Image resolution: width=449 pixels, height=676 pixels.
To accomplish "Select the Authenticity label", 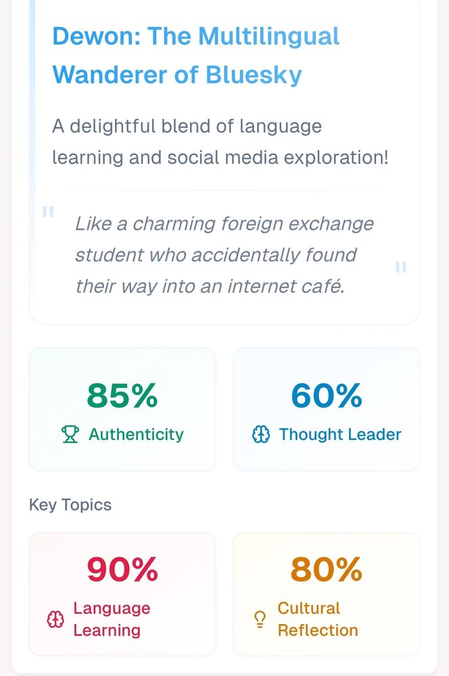I will pyautogui.click(x=136, y=435).
